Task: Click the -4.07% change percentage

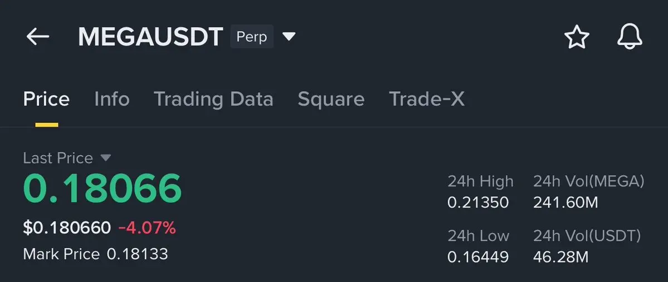Action: [x=147, y=227]
